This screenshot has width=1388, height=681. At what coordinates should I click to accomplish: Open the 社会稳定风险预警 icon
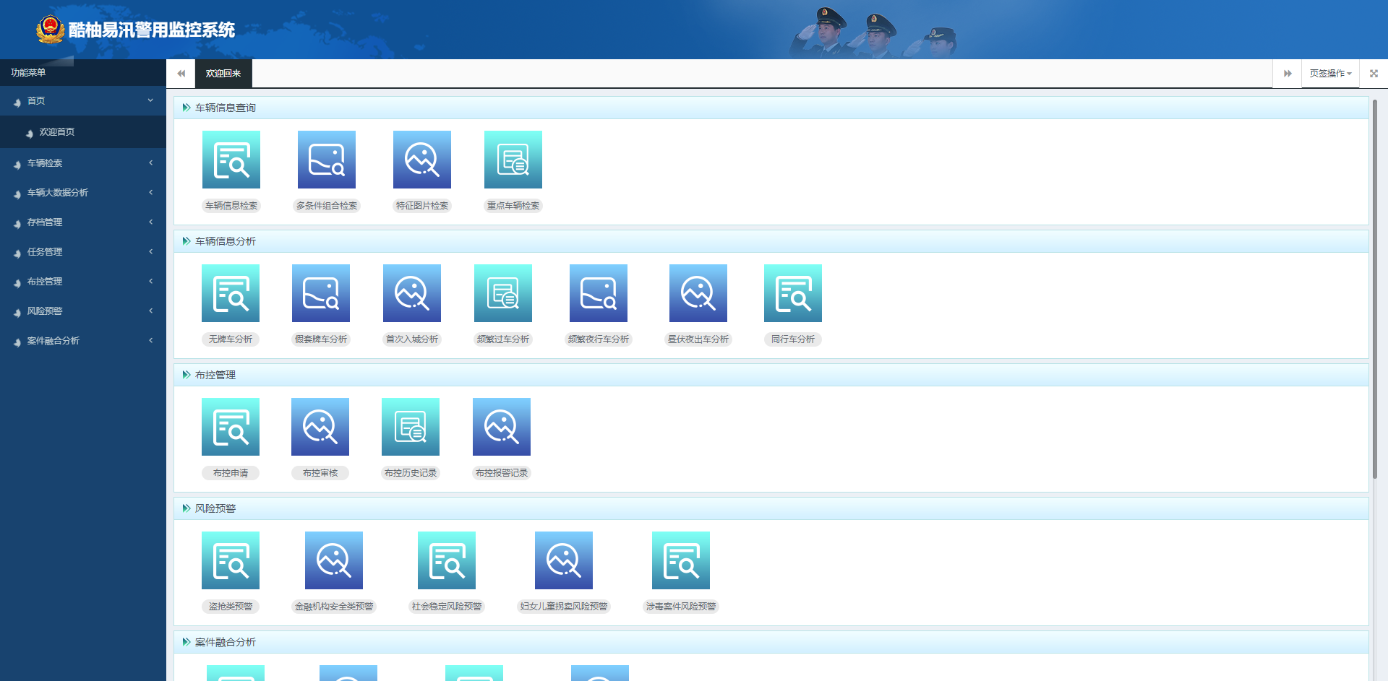pos(447,560)
